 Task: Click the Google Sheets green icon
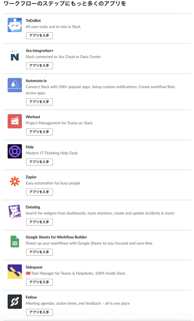tap(15, 242)
